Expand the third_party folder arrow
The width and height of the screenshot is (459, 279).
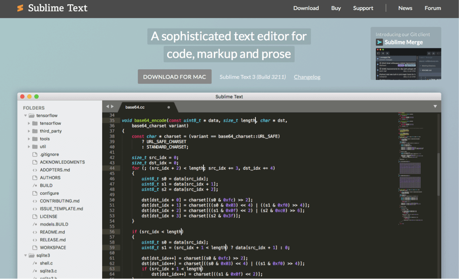(29, 131)
